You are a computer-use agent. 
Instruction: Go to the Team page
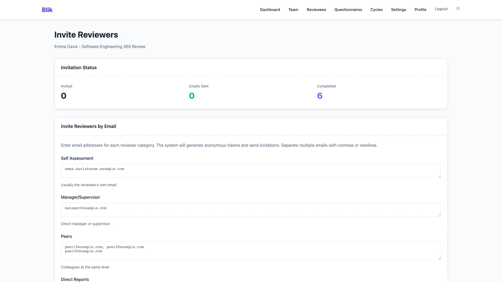click(293, 10)
